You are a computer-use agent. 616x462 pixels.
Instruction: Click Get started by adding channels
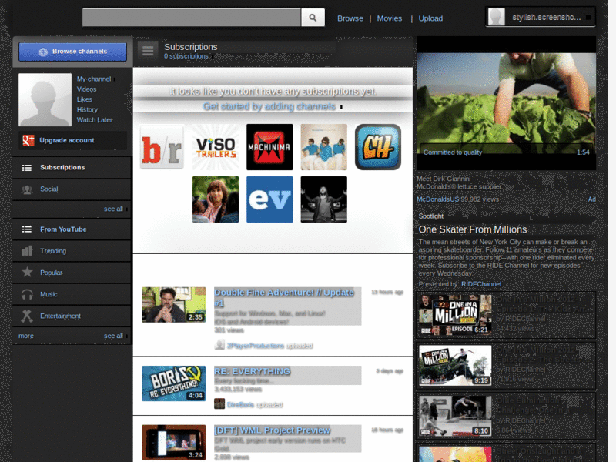click(269, 106)
